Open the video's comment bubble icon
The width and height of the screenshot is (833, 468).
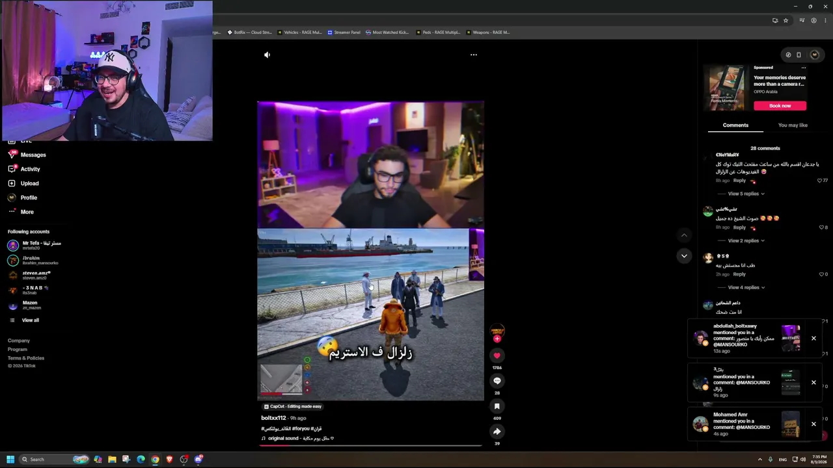(497, 381)
